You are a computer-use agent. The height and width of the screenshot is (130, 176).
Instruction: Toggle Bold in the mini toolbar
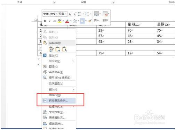(45, 21)
